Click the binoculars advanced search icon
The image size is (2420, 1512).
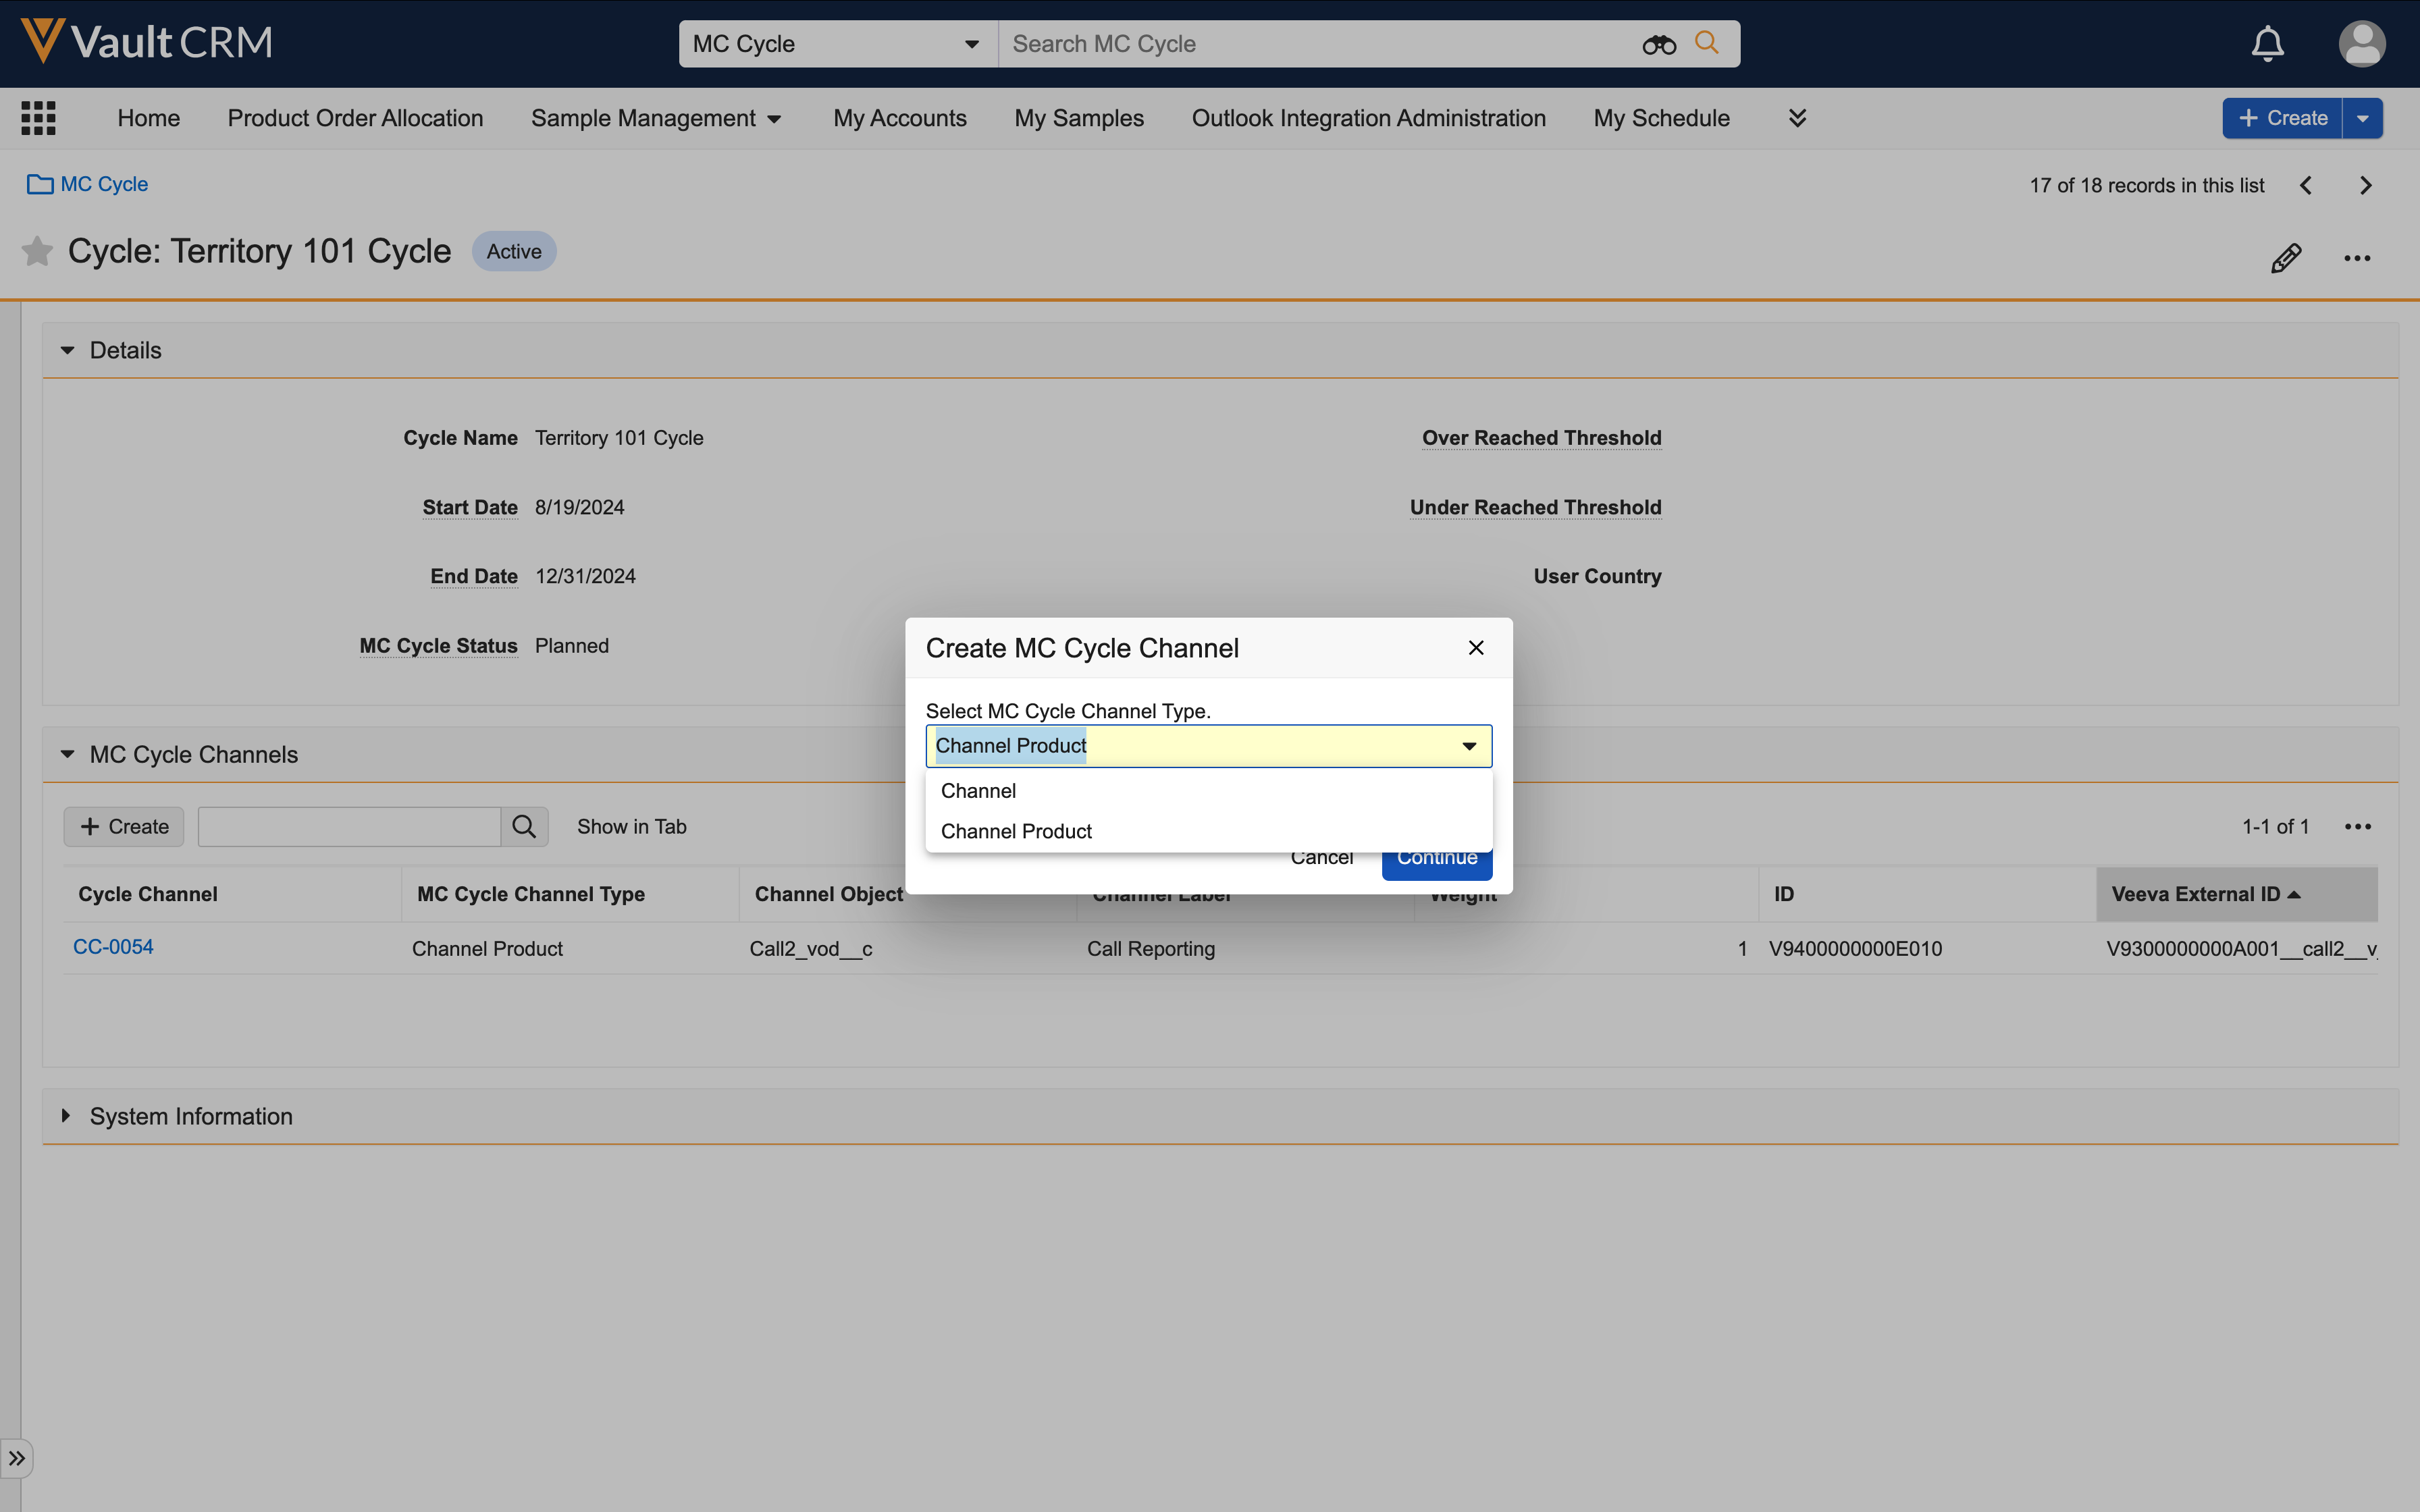[1658, 44]
